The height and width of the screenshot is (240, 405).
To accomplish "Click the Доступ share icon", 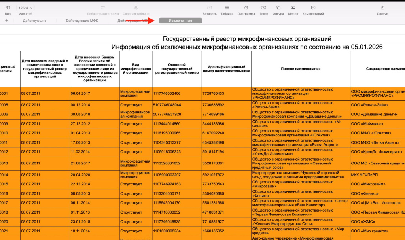I will pos(382,8).
